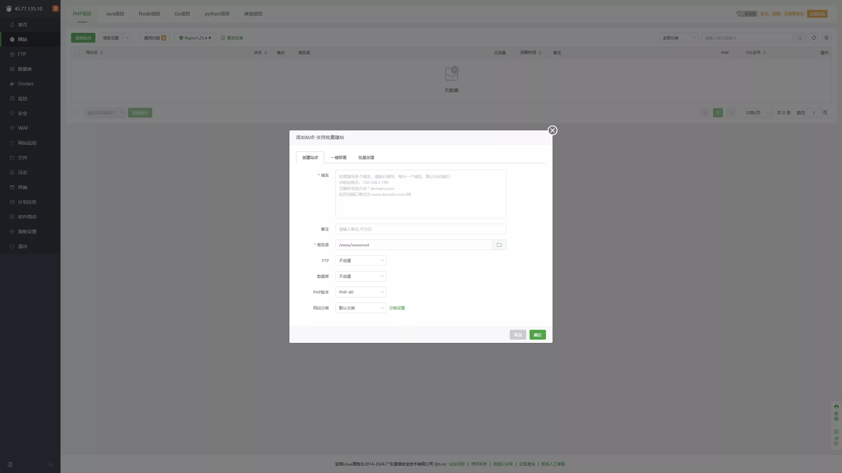The height and width of the screenshot is (473, 842).
Task: Open the Docker section in the sidebar
Action: [x=26, y=83]
